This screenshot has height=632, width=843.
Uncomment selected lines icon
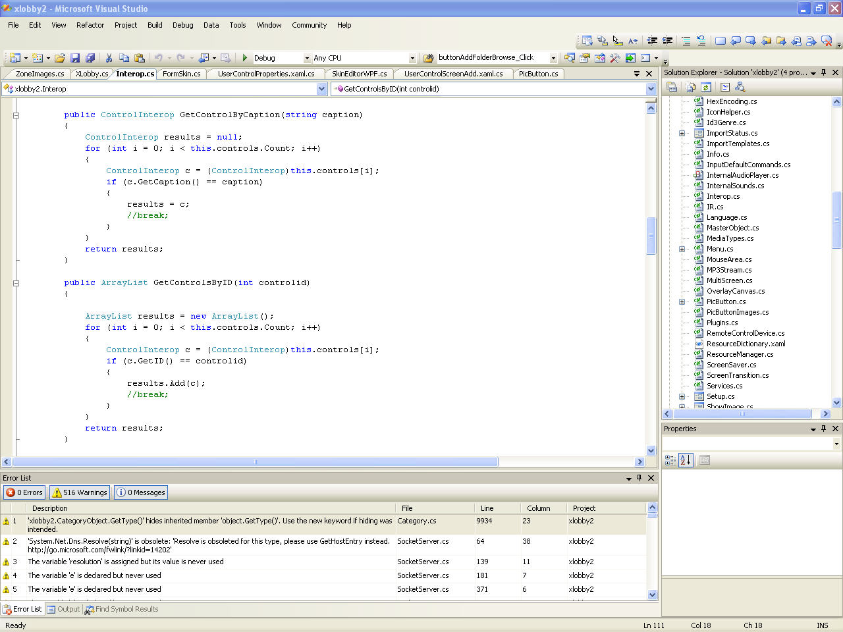click(701, 41)
